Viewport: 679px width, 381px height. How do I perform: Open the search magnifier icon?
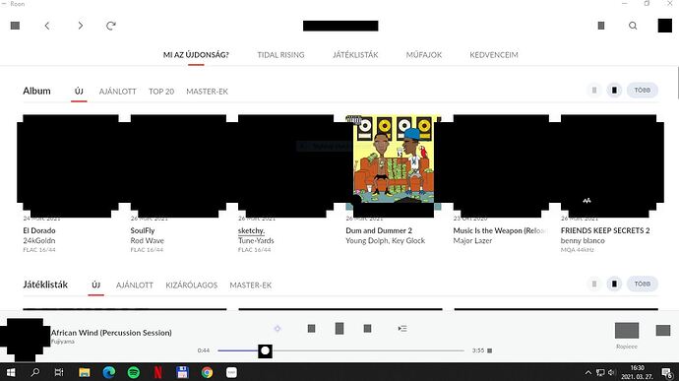(x=633, y=26)
